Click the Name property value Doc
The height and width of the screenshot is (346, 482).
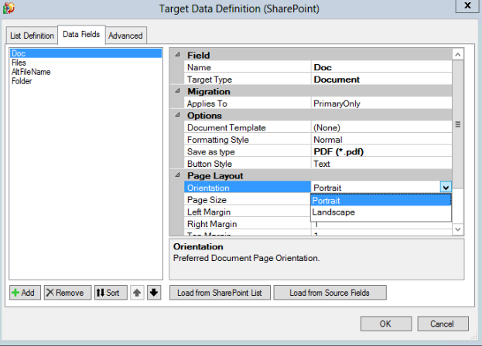381,67
